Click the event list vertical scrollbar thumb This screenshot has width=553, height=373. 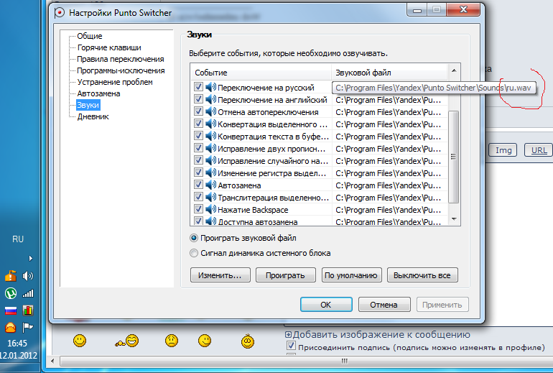click(454, 157)
